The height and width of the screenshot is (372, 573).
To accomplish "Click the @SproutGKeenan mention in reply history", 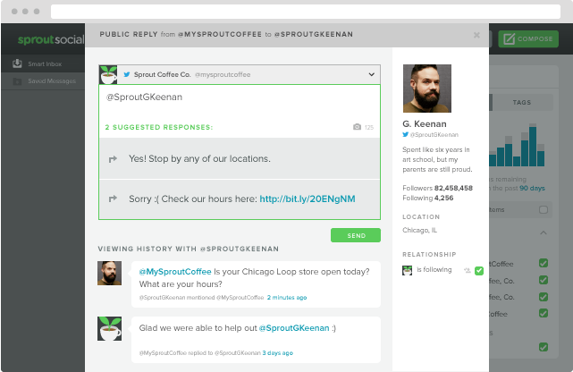I will coord(294,328).
